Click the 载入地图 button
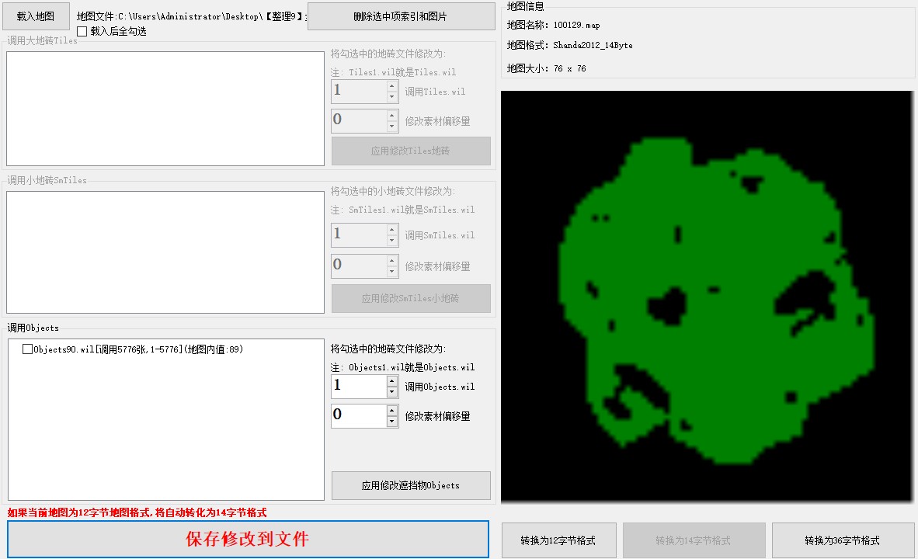 coord(36,16)
